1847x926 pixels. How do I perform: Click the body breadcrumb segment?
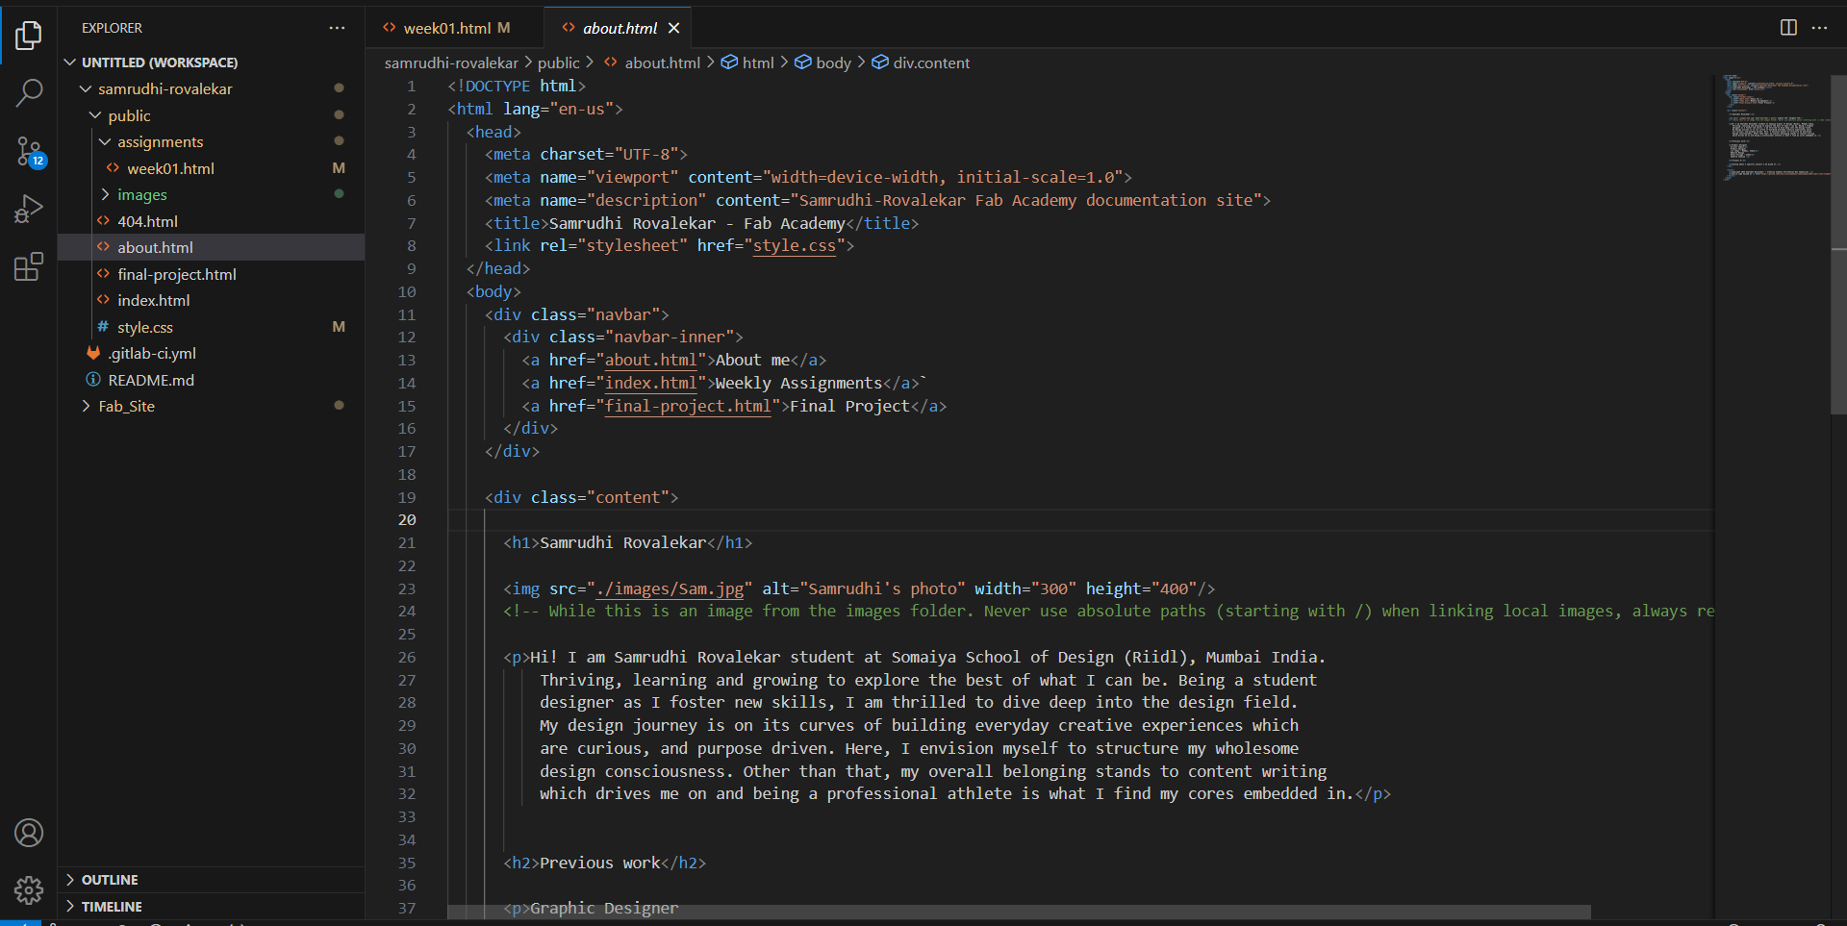(833, 63)
